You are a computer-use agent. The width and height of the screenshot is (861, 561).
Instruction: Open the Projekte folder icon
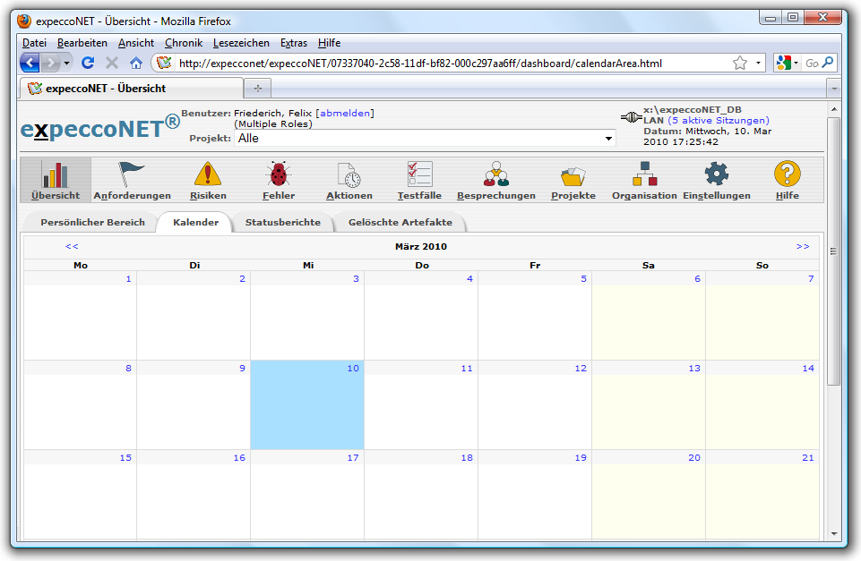pos(573,174)
